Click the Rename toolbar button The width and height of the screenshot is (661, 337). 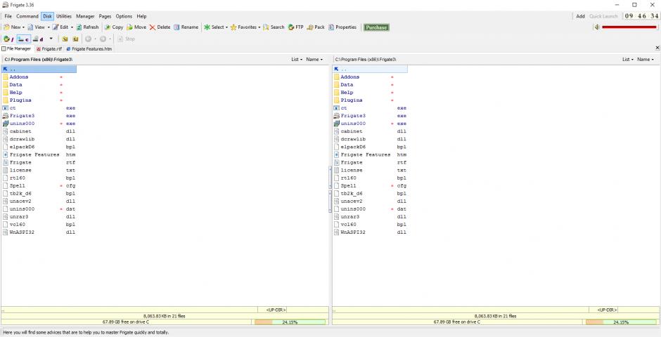point(186,27)
